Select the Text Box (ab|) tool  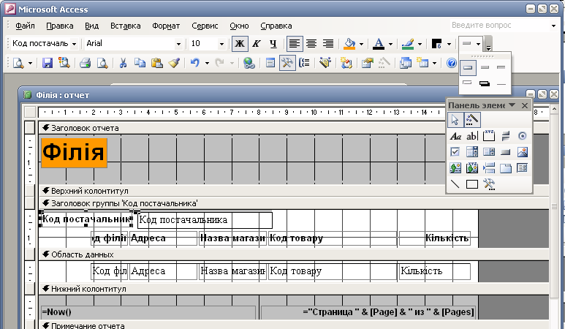click(471, 136)
